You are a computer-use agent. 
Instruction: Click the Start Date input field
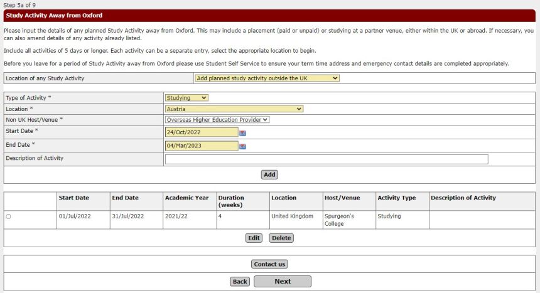201,132
